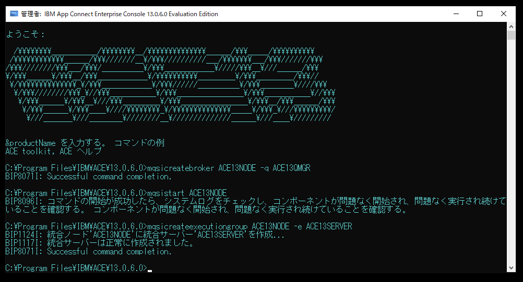523x282 pixels.
Task: Click the 'ようこそ：' welcome line
Action: (x=26, y=34)
